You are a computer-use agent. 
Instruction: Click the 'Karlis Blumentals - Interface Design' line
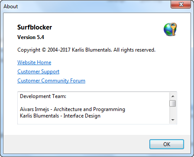(60, 116)
